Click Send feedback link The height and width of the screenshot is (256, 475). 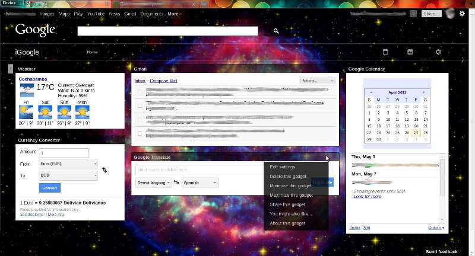click(442, 251)
